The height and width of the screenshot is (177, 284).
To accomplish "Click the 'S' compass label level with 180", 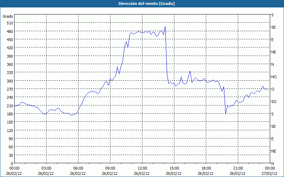I will pos(272,114).
